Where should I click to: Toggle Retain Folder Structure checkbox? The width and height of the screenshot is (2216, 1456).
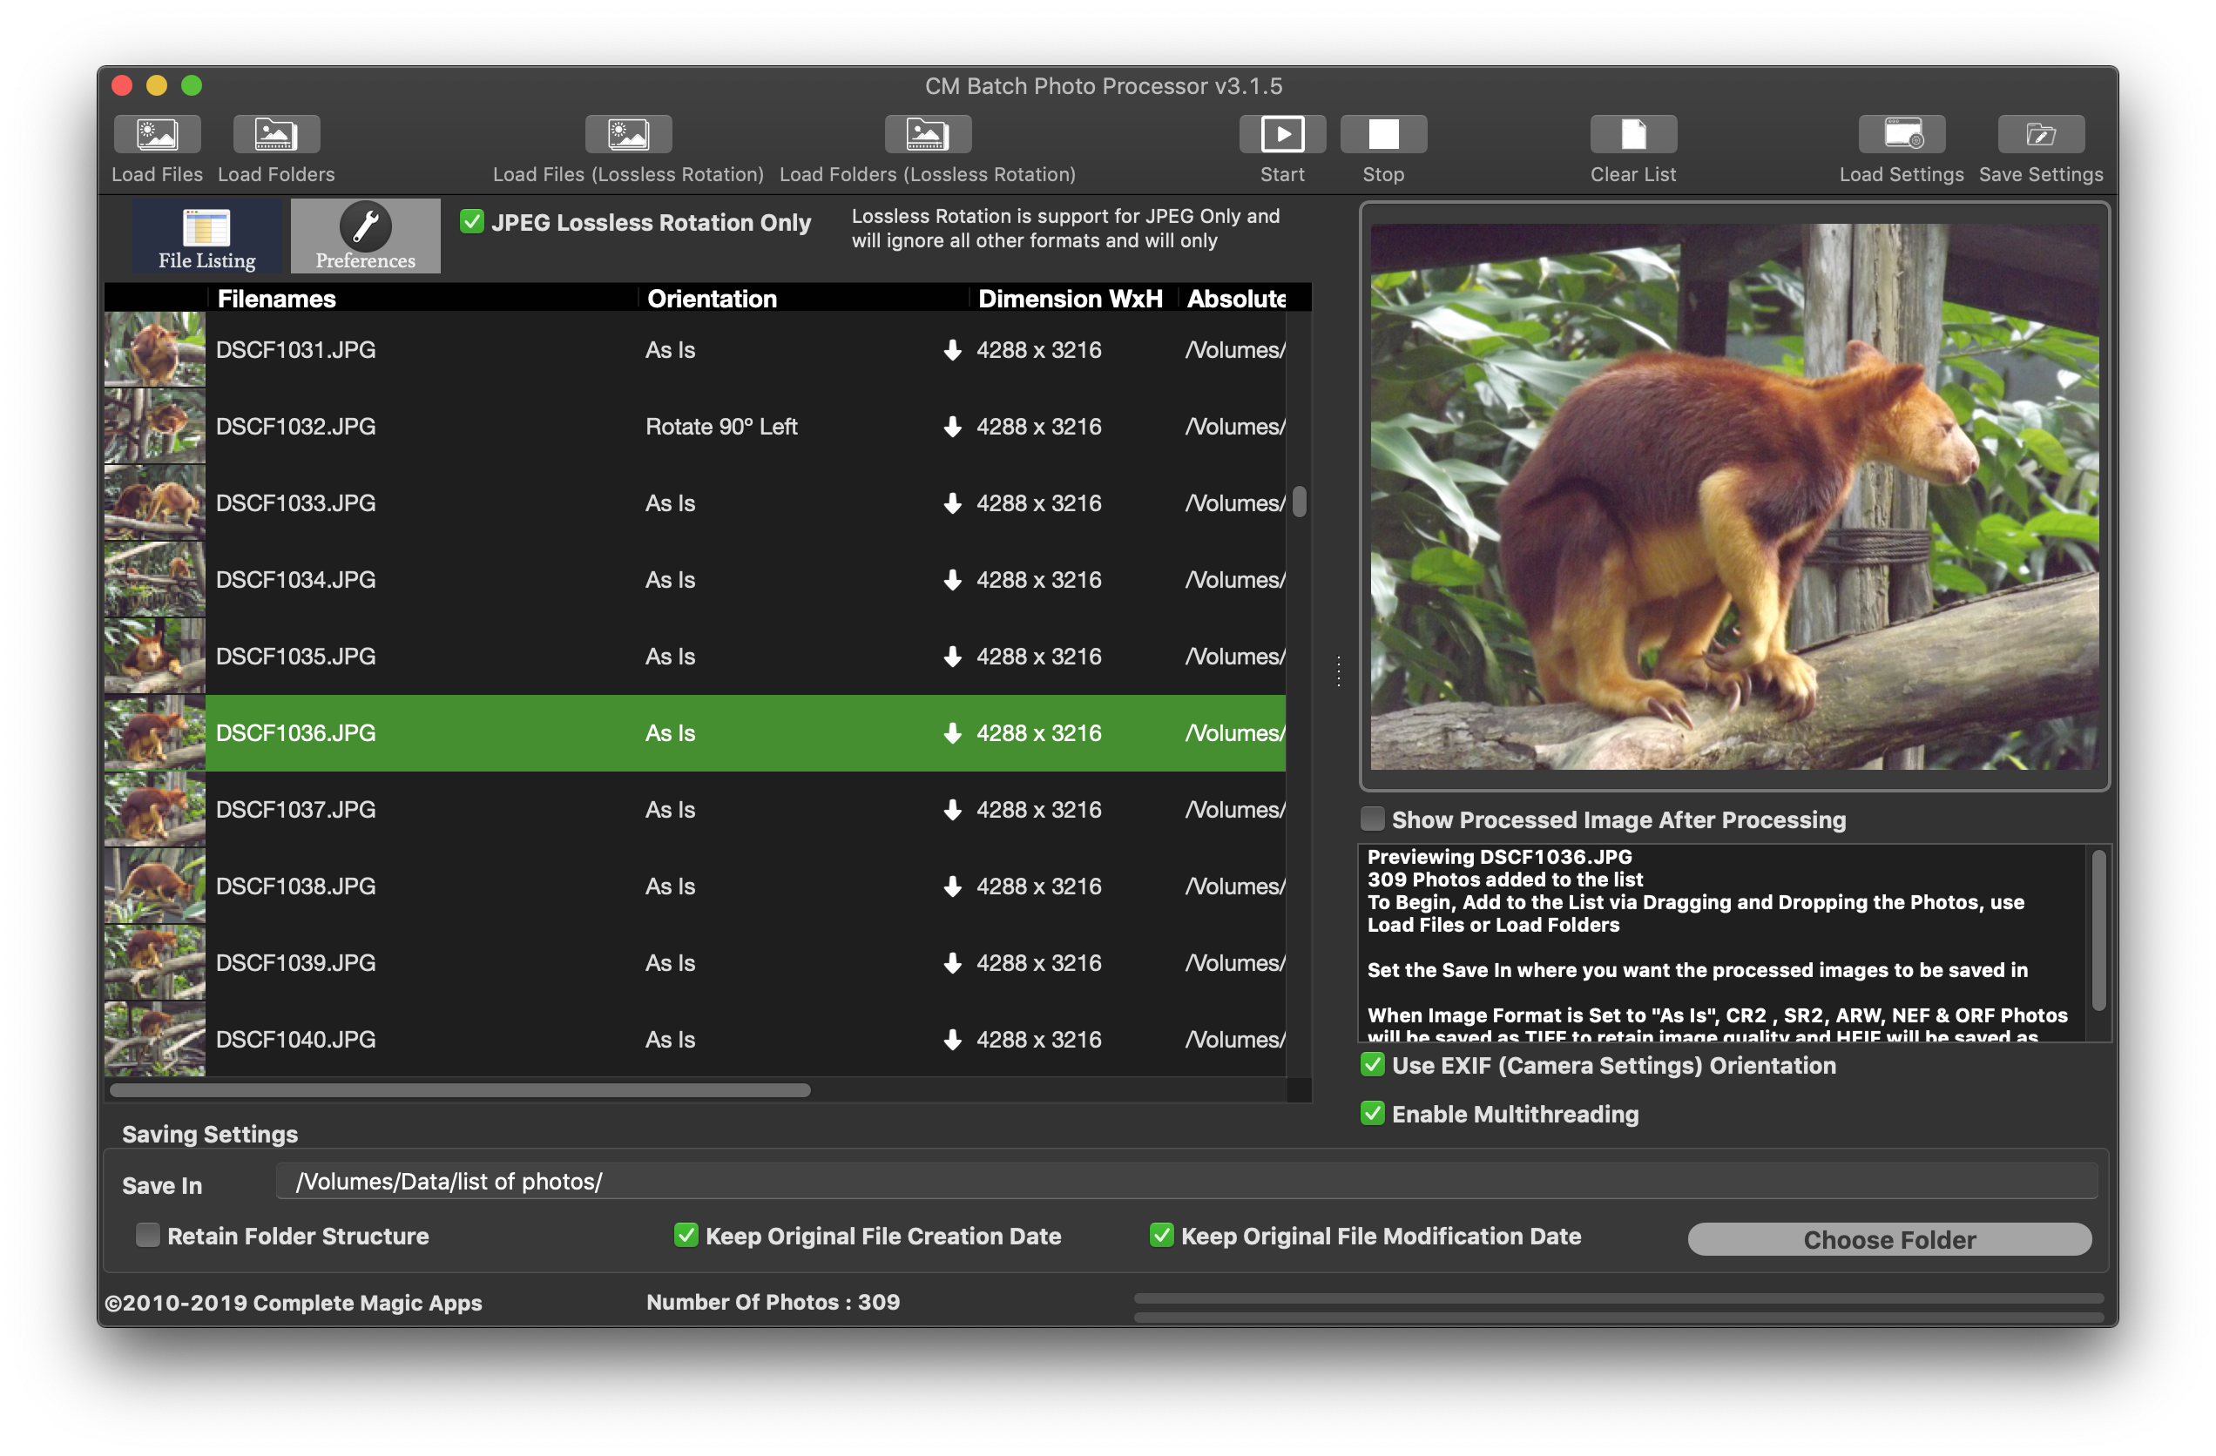148,1235
